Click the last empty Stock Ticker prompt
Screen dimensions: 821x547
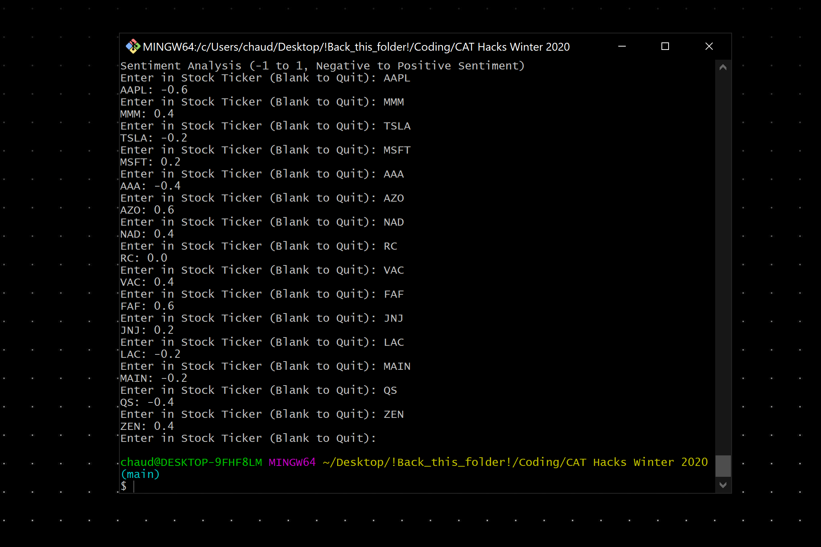248,439
